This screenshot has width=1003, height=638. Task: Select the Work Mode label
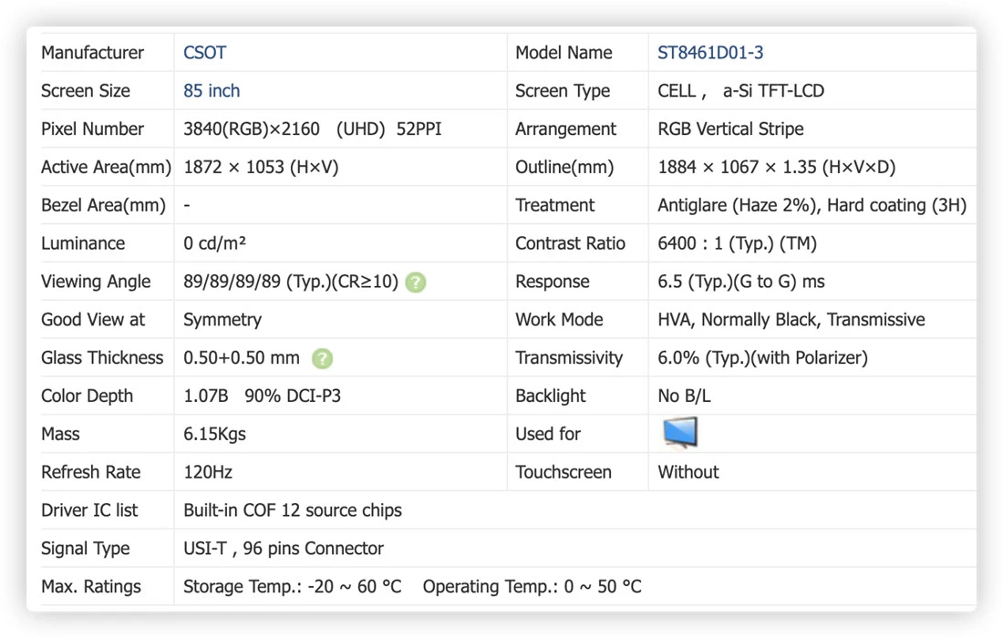point(559,320)
